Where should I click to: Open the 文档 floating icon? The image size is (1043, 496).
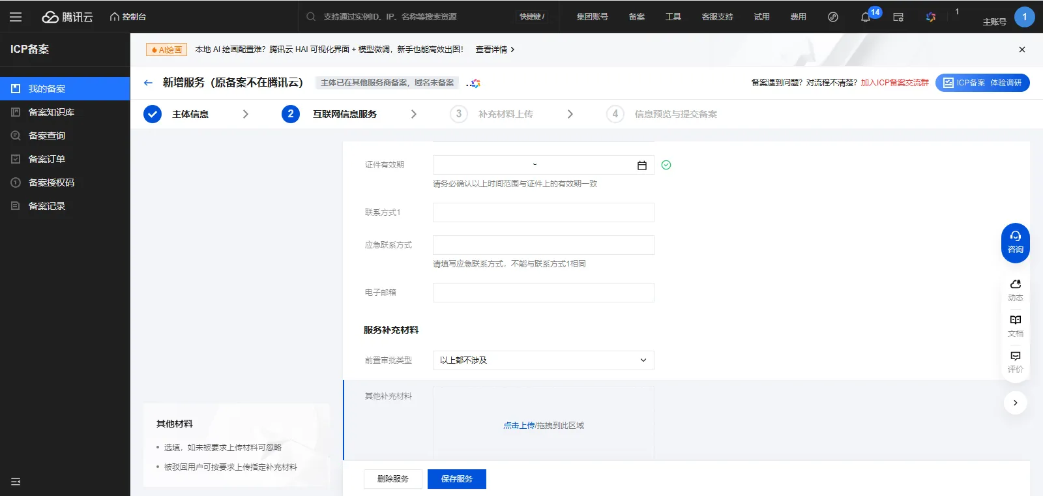(1016, 327)
